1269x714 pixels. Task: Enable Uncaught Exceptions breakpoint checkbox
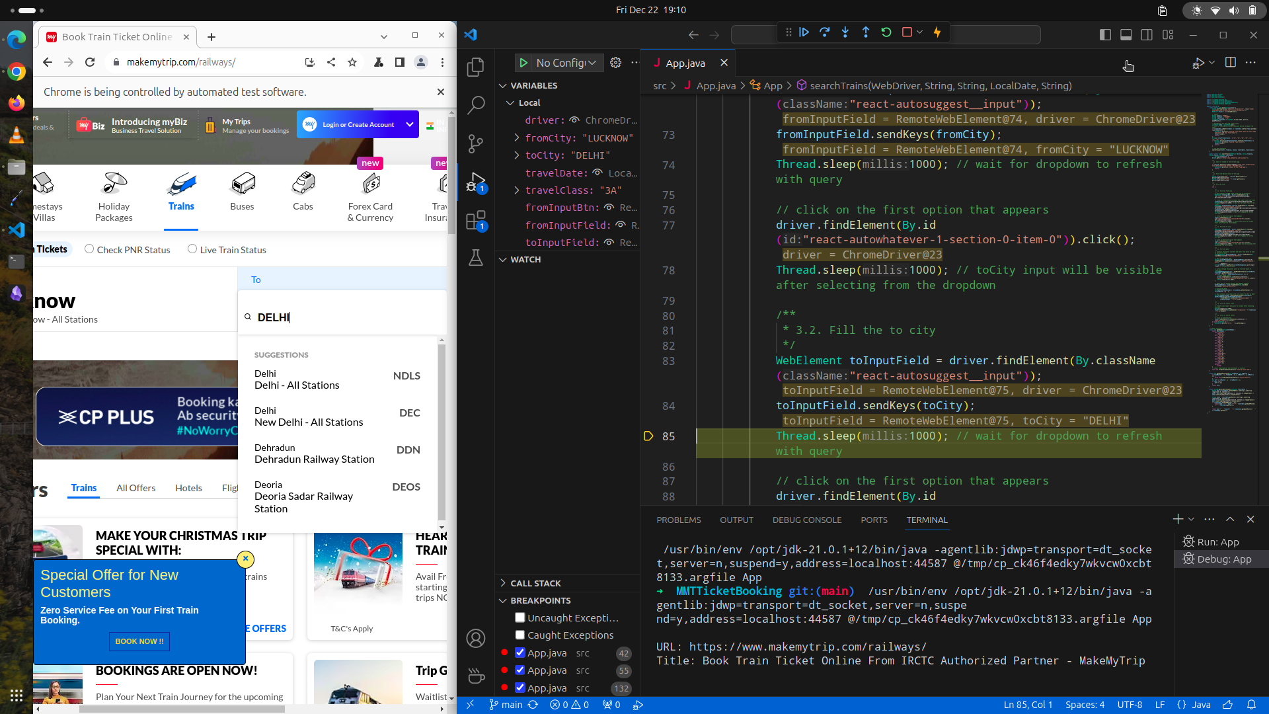coord(520,617)
